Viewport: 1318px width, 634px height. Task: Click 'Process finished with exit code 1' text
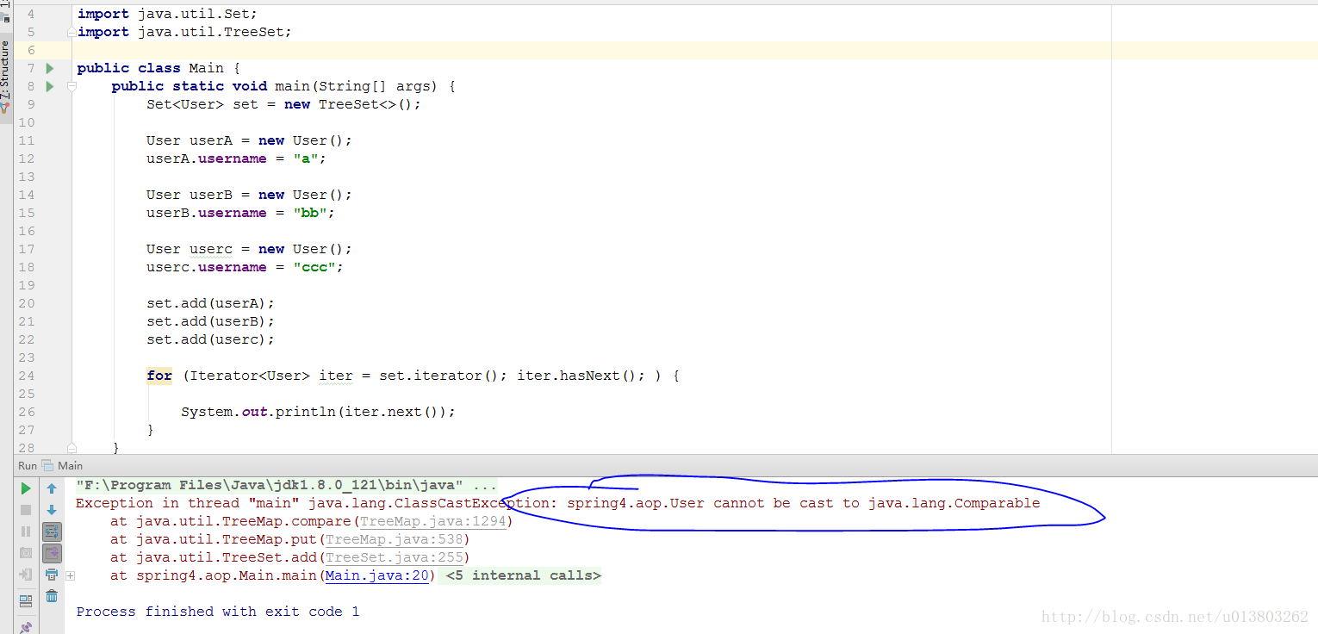coord(218,612)
